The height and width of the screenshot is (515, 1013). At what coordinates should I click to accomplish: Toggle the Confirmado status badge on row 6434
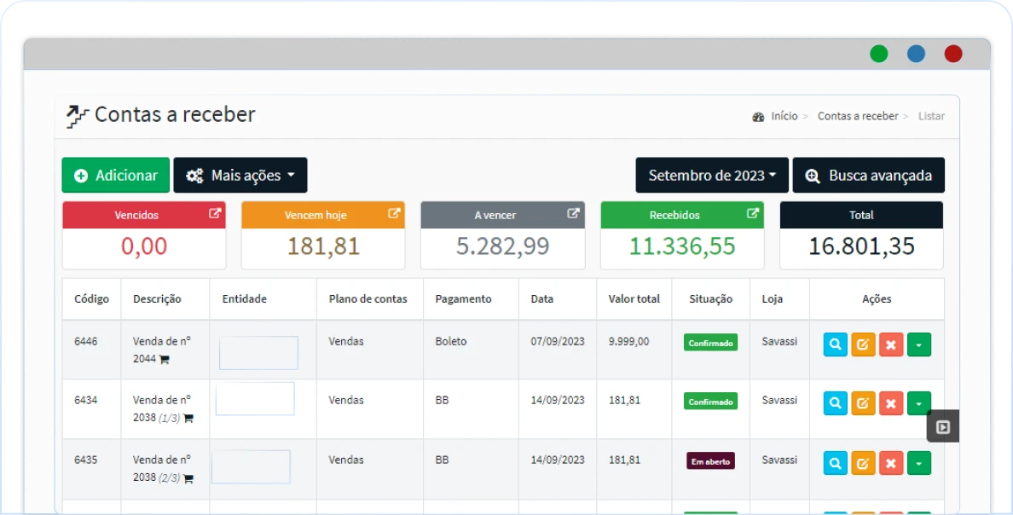pyautogui.click(x=710, y=401)
